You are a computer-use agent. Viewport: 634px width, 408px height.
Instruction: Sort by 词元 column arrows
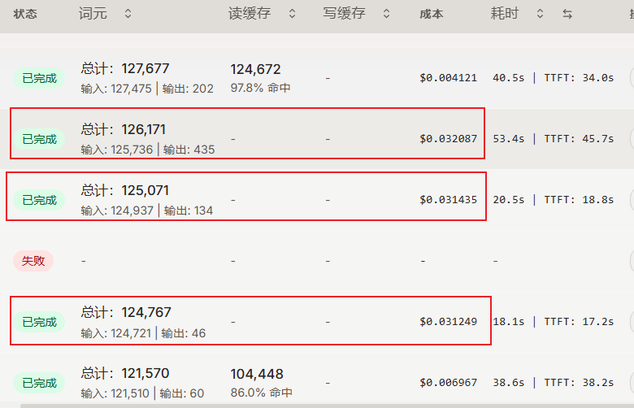[x=128, y=14]
